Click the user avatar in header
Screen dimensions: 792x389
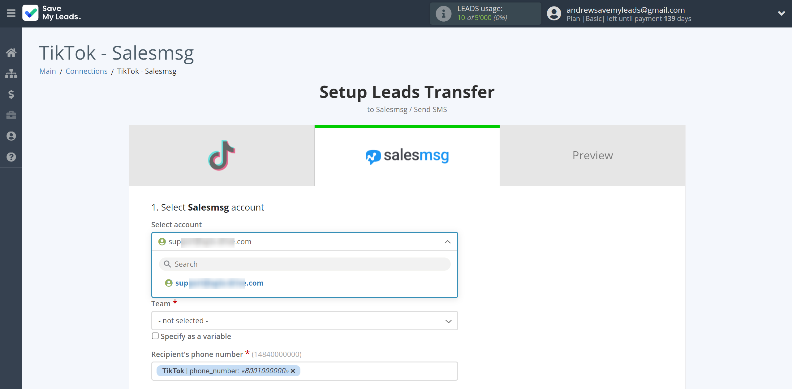tap(554, 14)
